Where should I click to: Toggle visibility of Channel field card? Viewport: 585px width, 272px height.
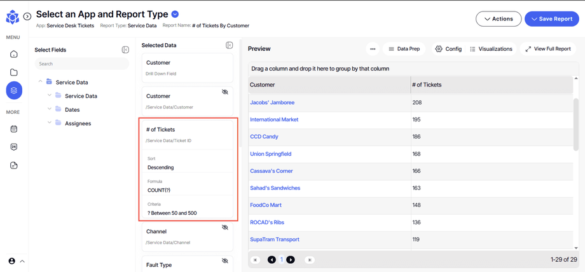224,228
